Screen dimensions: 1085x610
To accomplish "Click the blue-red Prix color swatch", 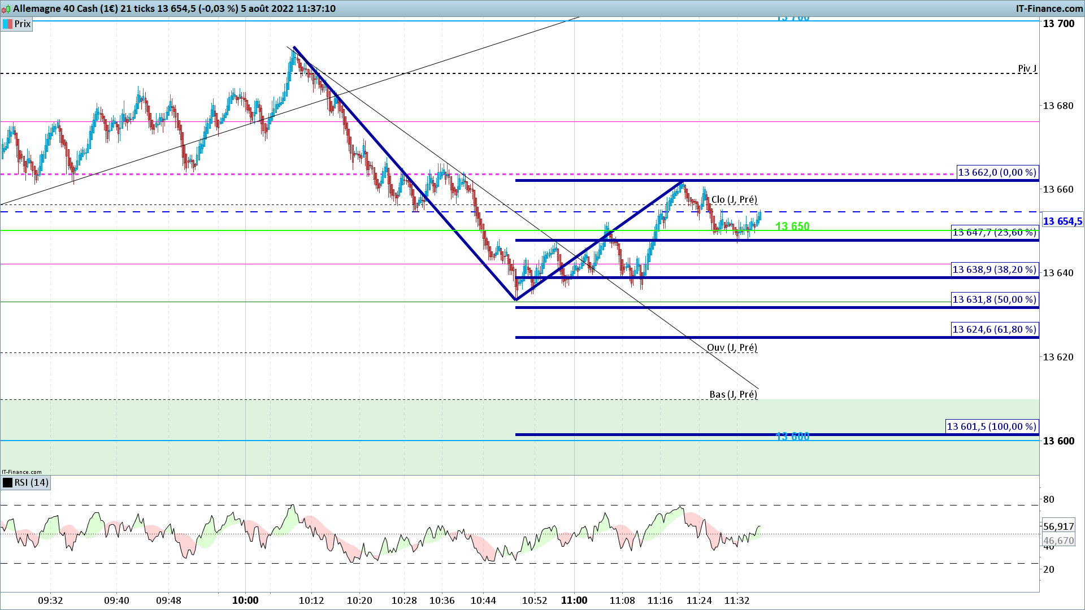I will pos(7,24).
